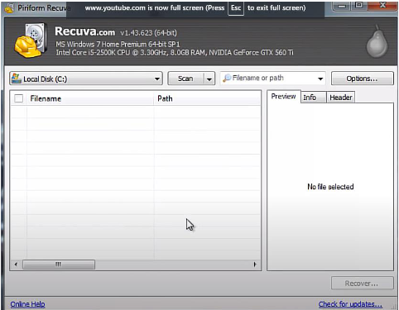
Task: Open the Filename or path dropdown arrow
Action: click(x=320, y=79)
